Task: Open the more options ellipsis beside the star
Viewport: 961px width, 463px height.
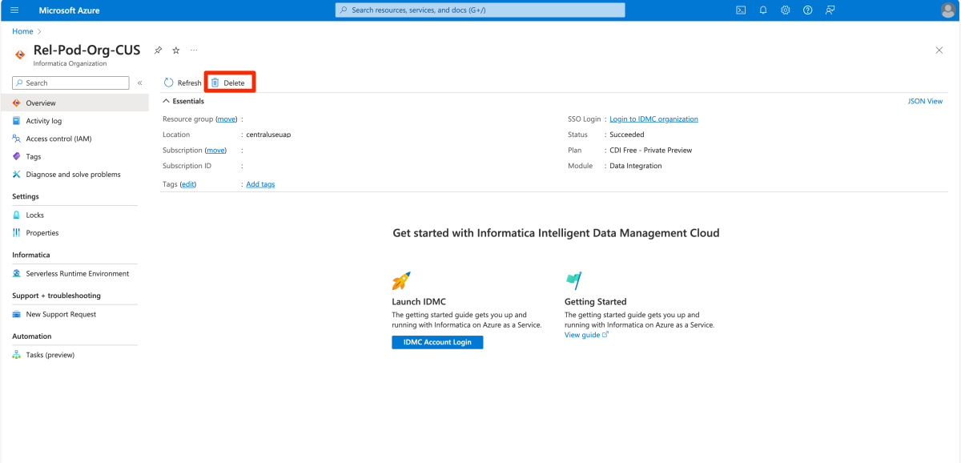Action: 194,50
